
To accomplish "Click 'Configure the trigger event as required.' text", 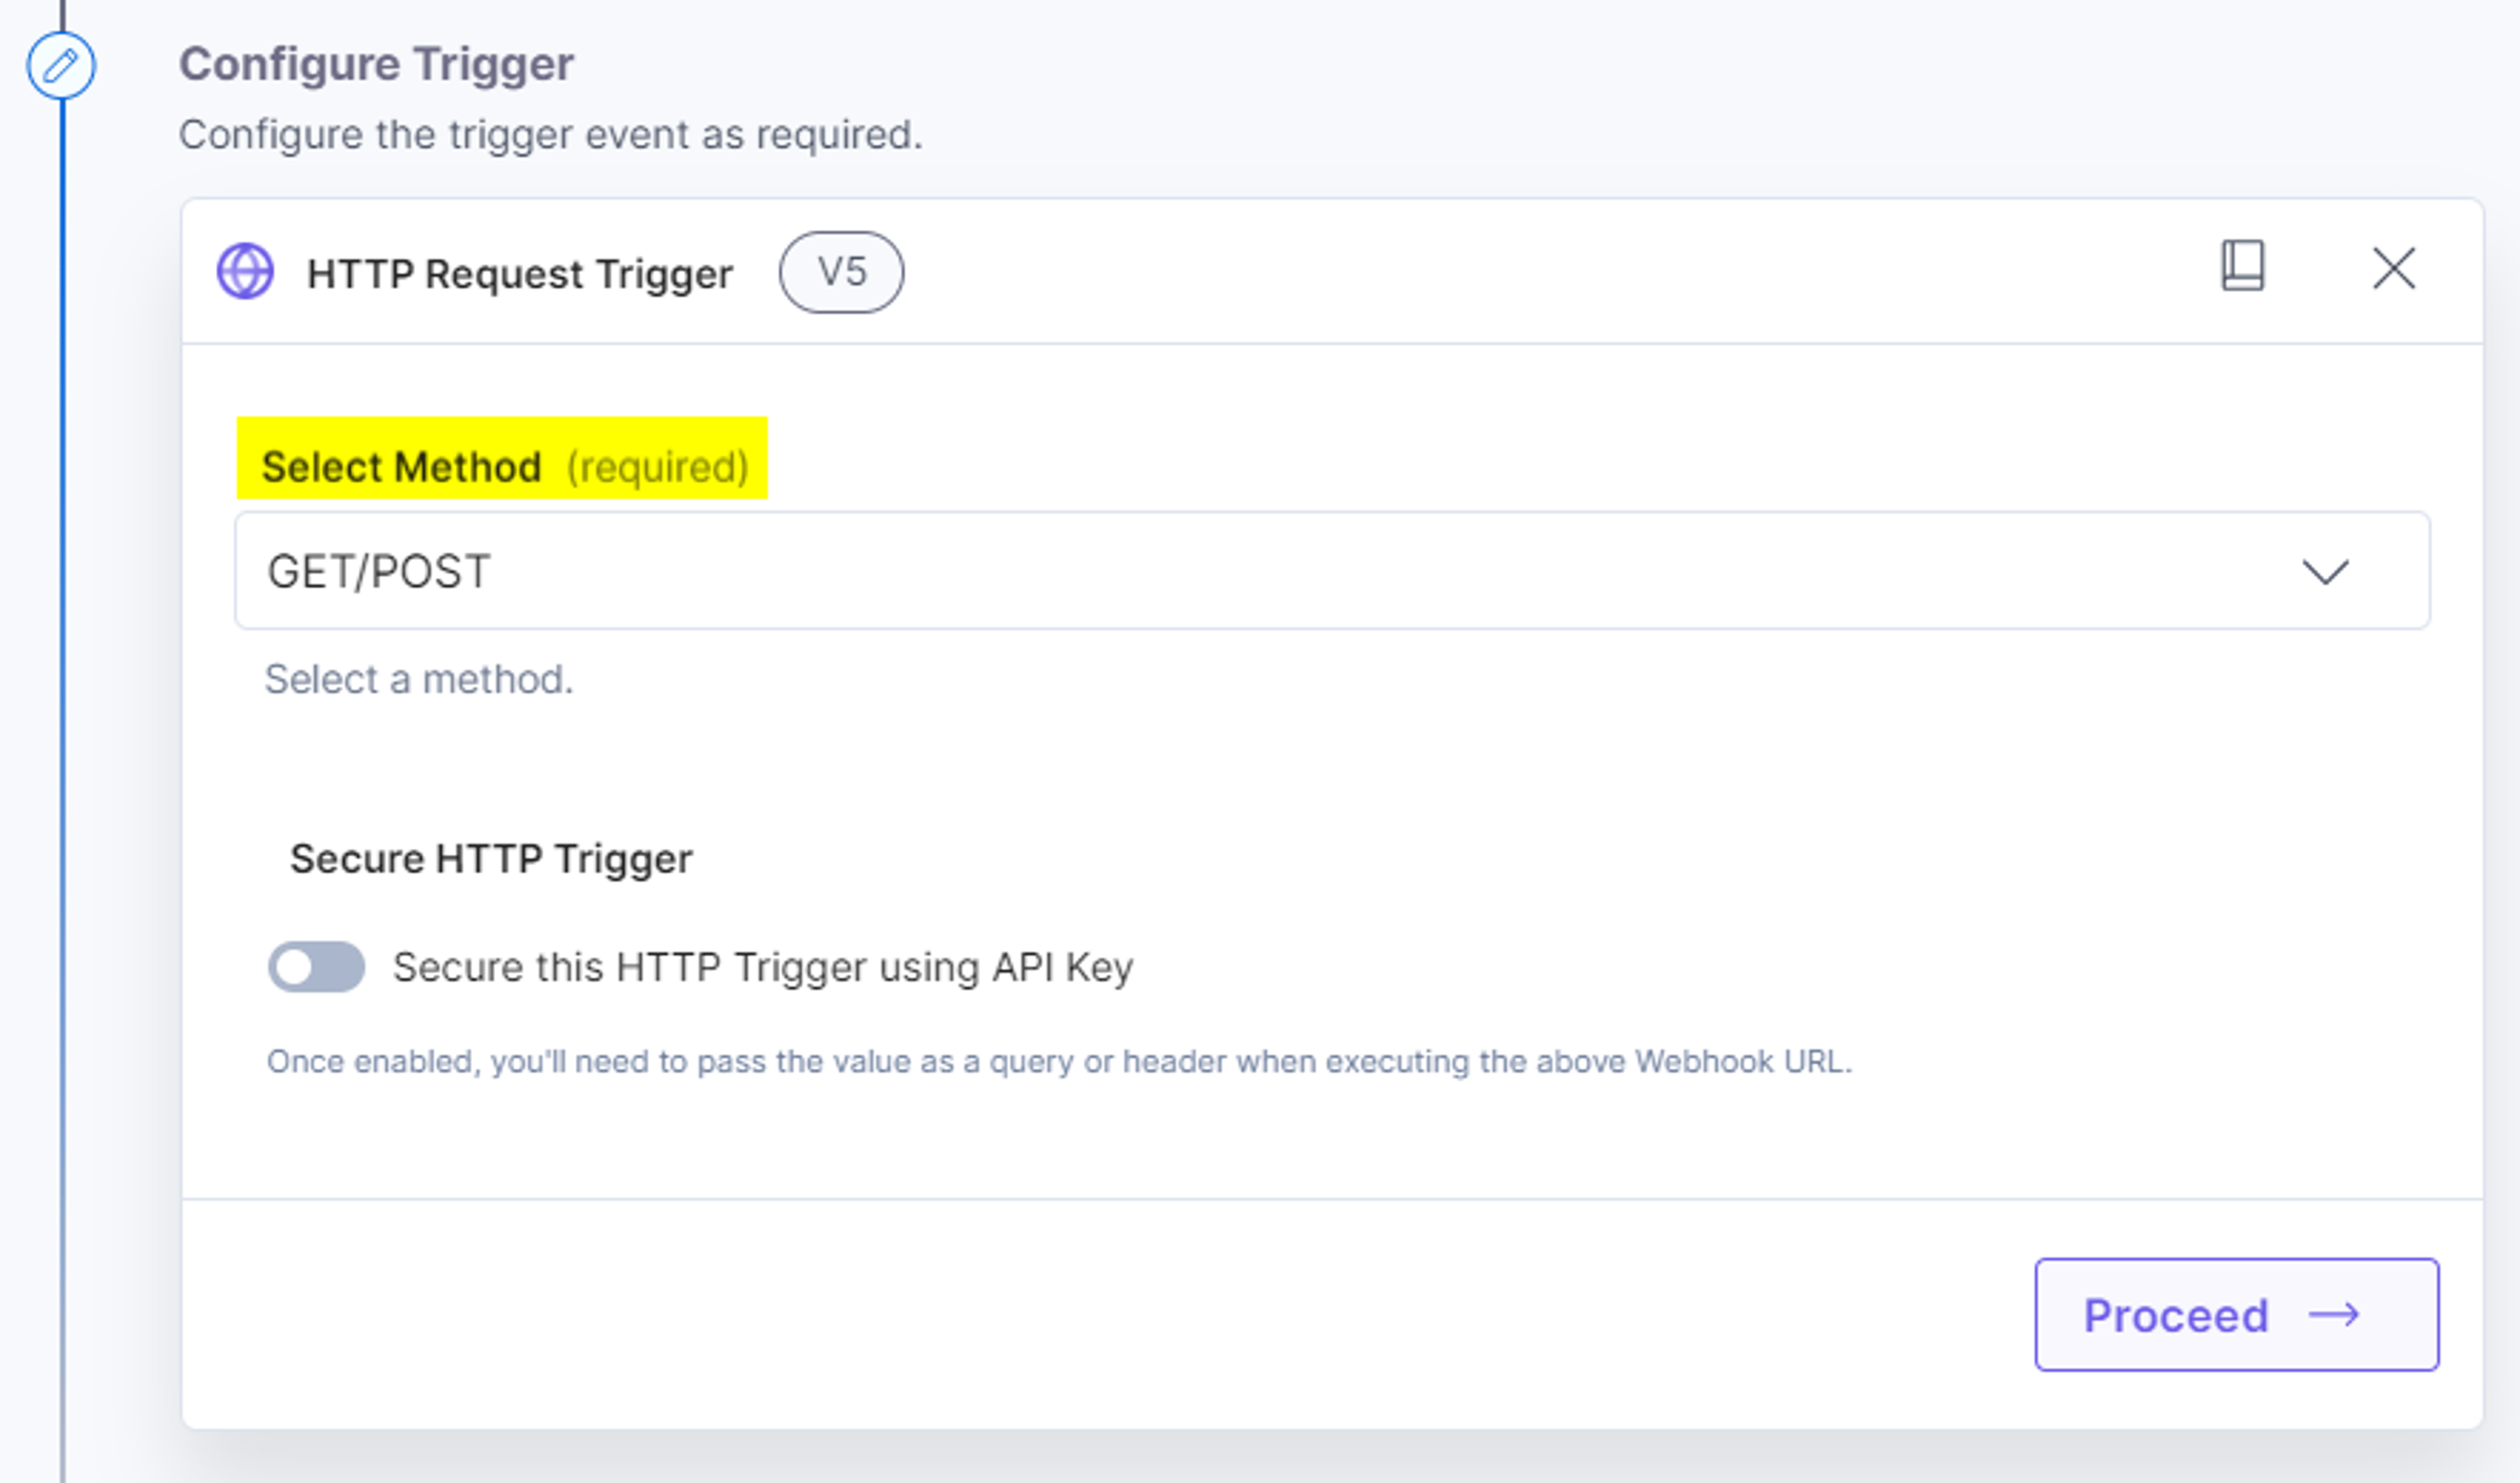I will point(550,135).
